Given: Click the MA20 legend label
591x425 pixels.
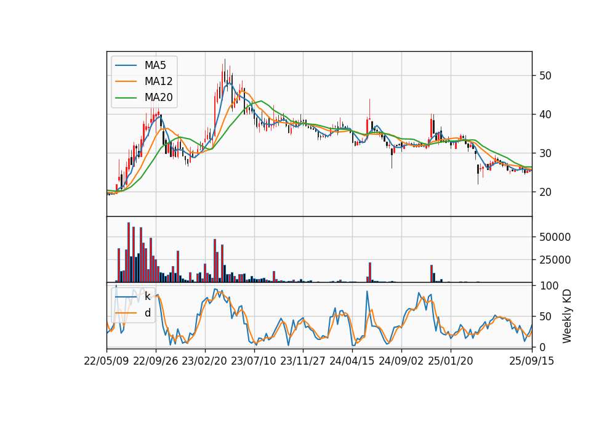Looking at the screenshot, I should point(158,97).
